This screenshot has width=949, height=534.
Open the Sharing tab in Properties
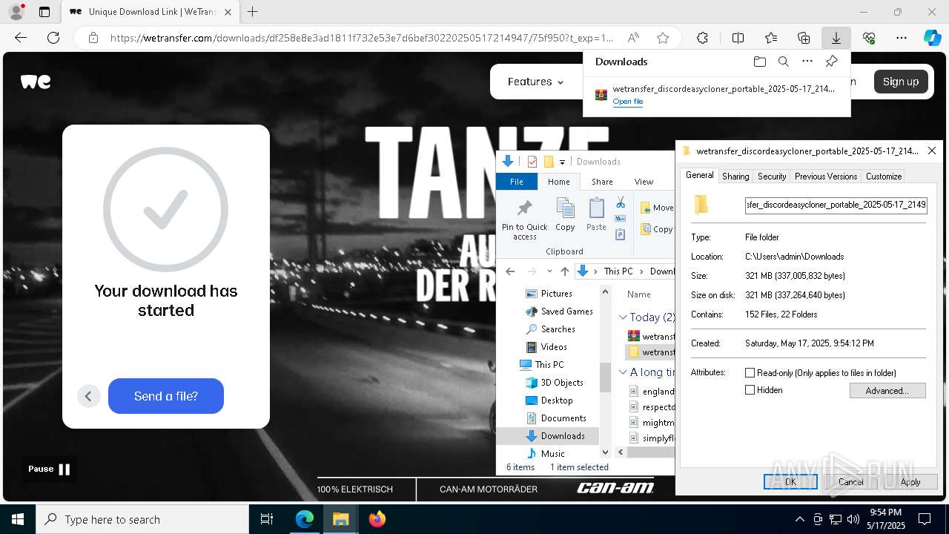pyautogui.click(x=735, y=177)
